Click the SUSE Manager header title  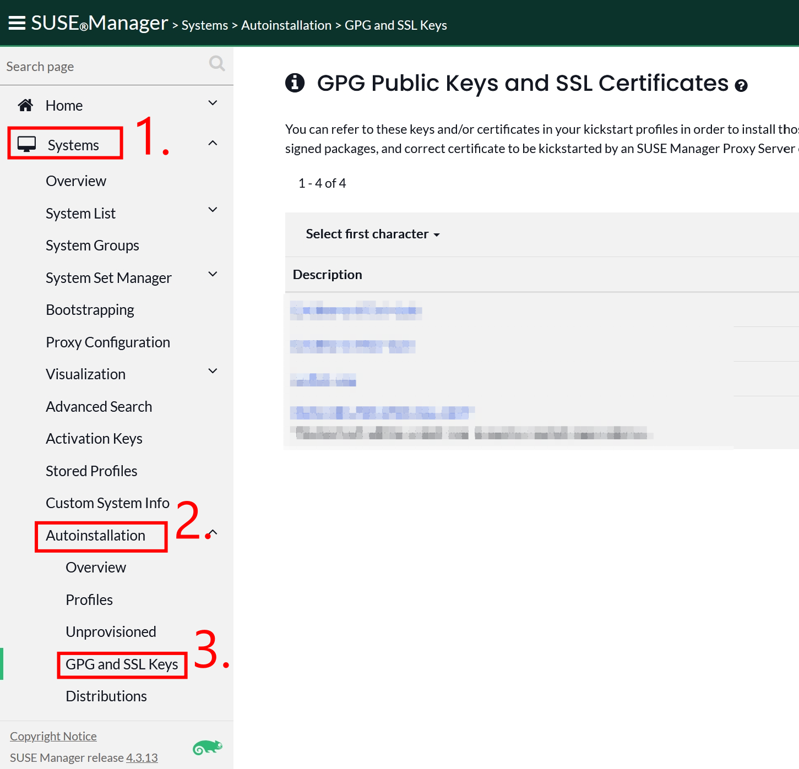click(x=100, y=23)
